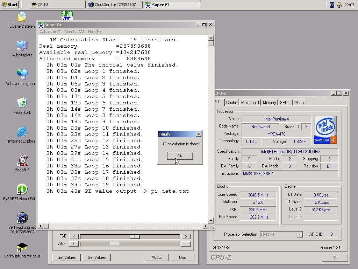
Task: Click the AGP slider thumb in ClockGen
Action: tap(115, 244)
